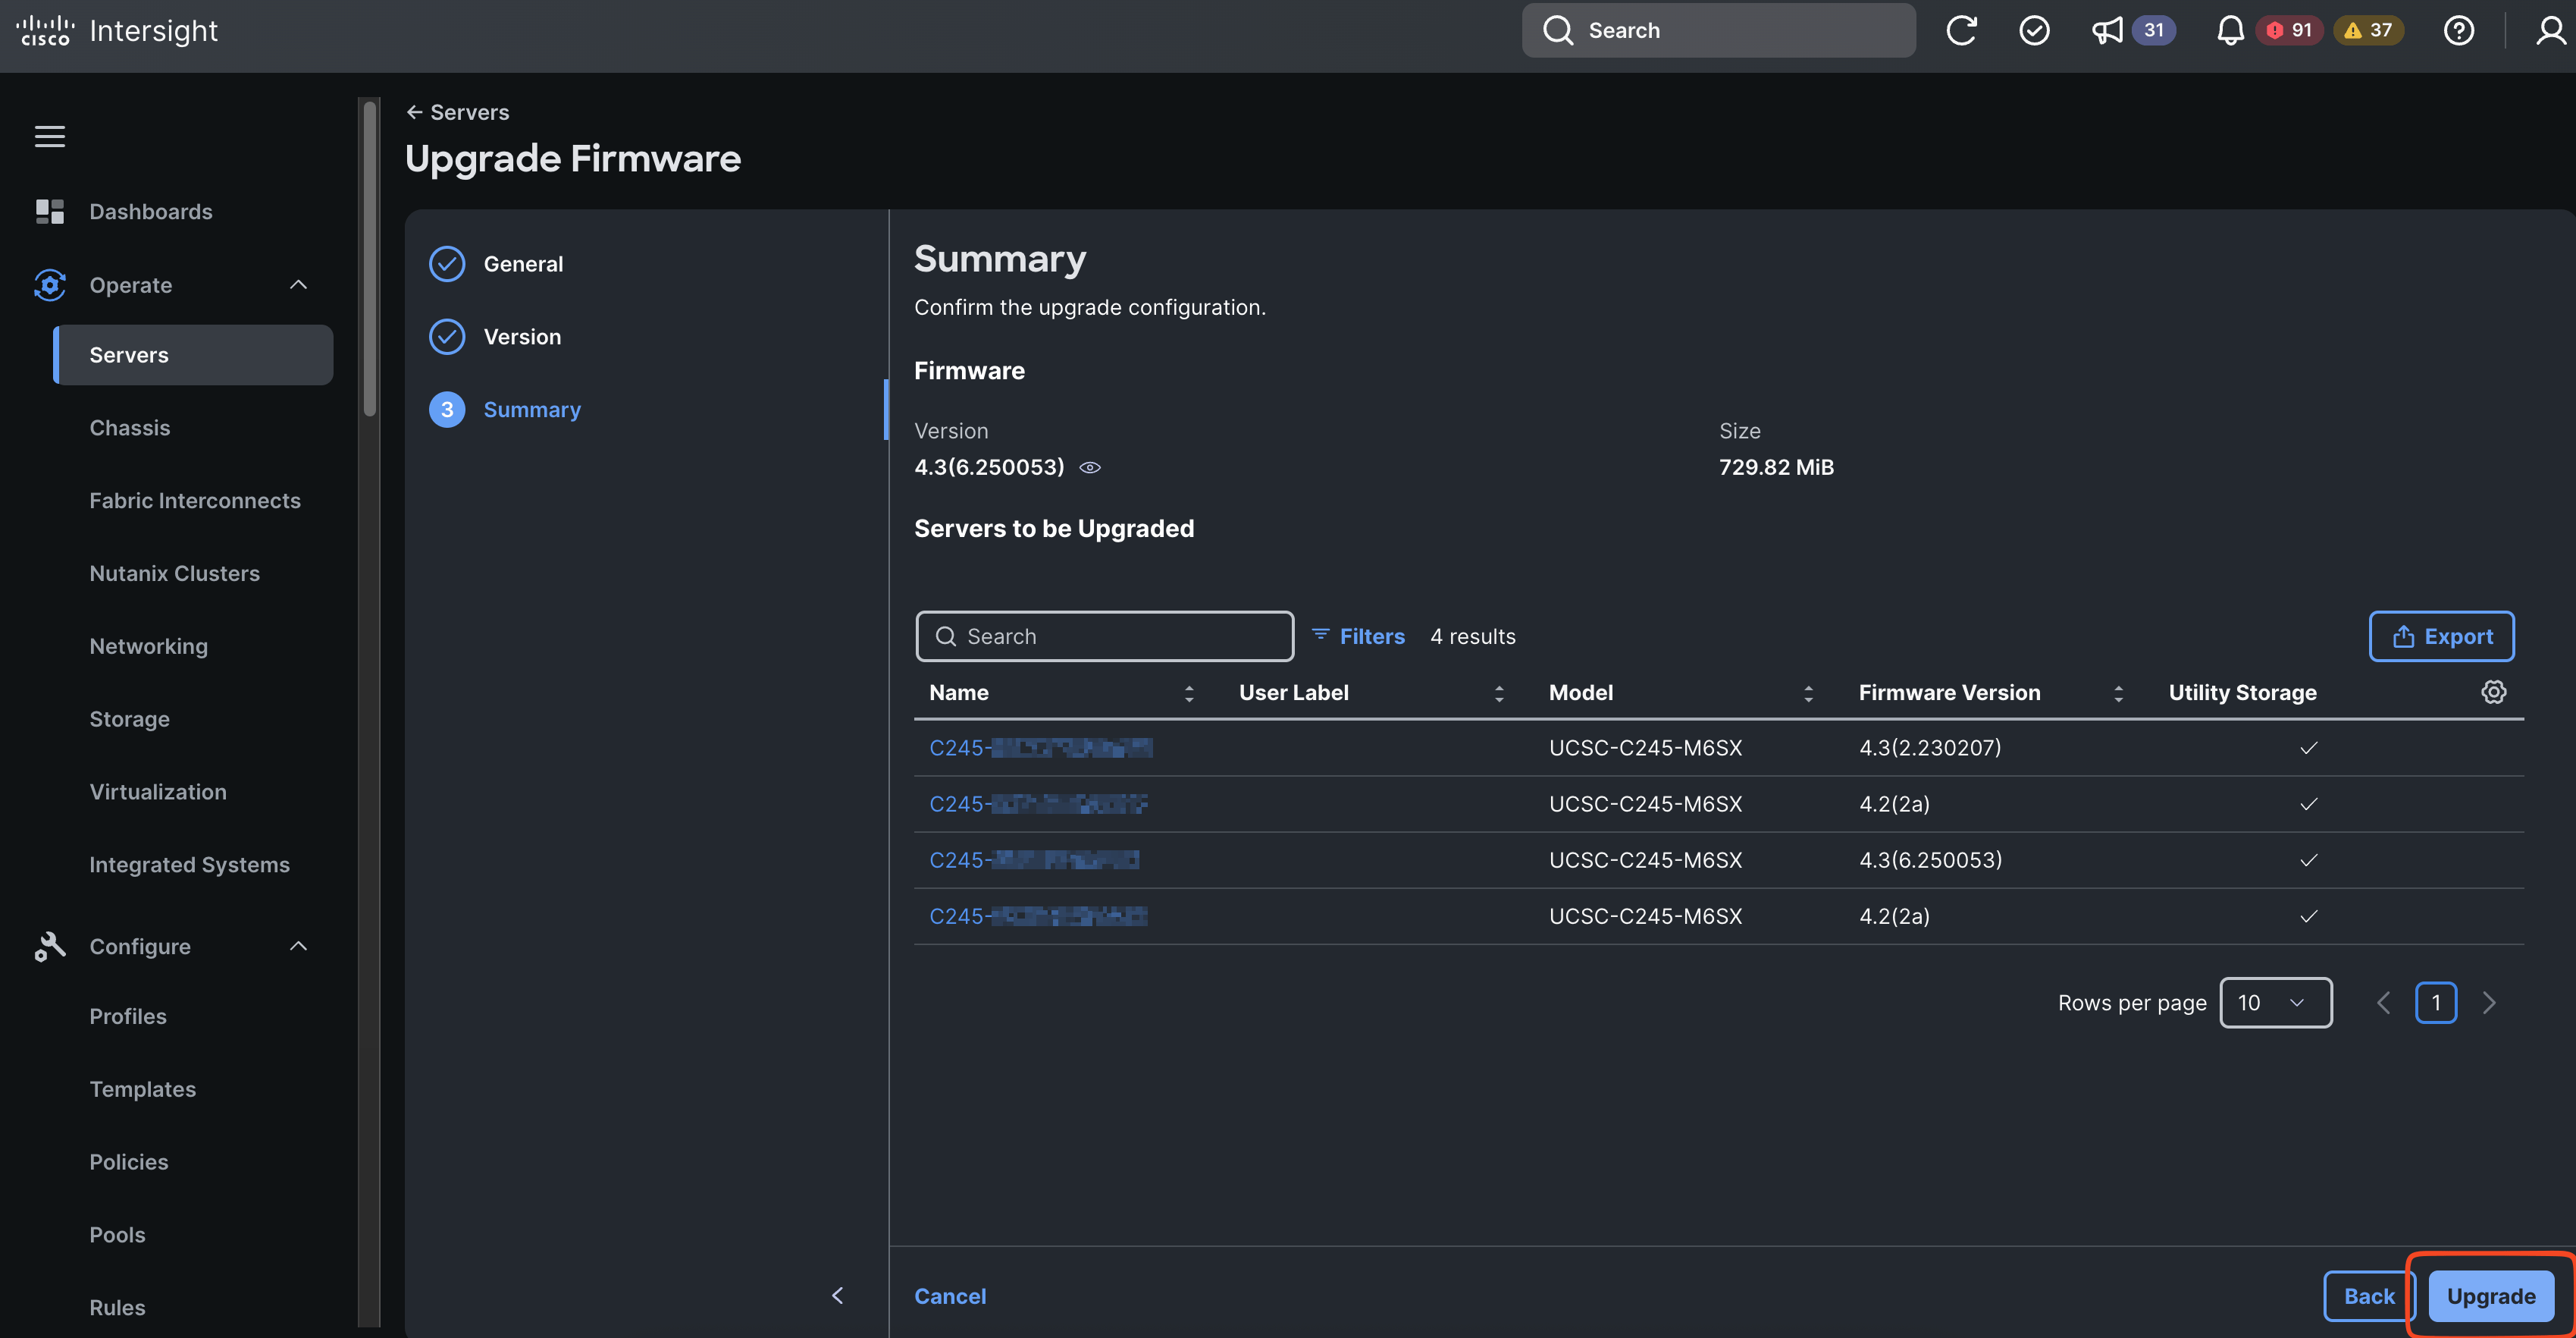Open the Rows per page dropdown

pyautogui.click(x=2275, y=1003)
